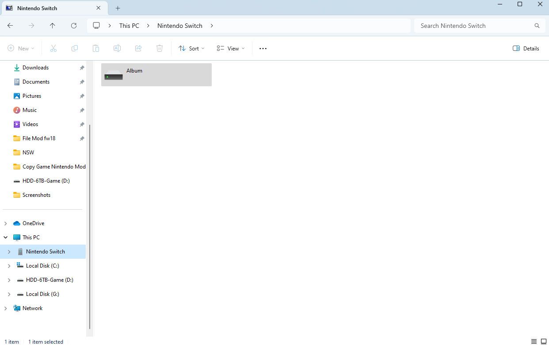Open the NSW folder in sidebar

click(x=28, y=153)
